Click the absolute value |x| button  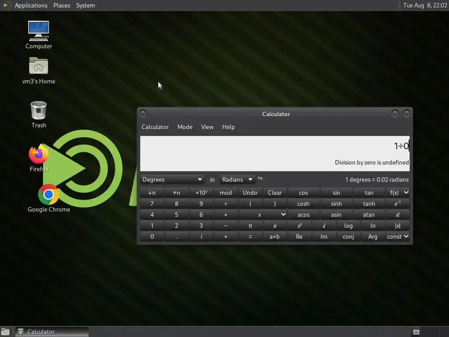(x=397, y=226)
